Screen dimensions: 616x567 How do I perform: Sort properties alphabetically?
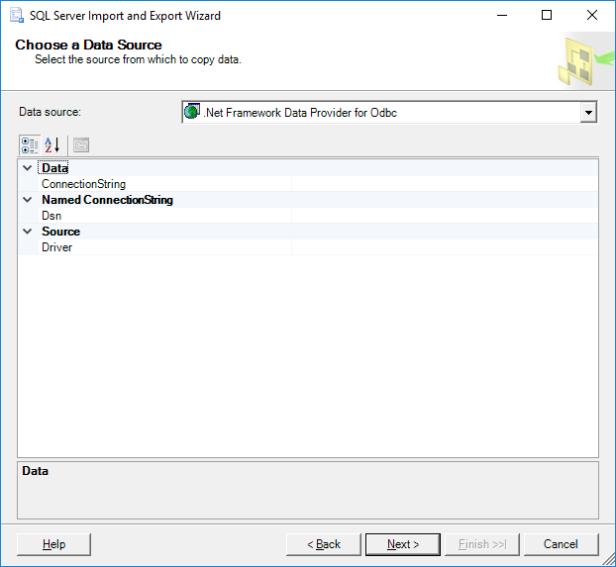pyautogui.click(x=52, y=145)
